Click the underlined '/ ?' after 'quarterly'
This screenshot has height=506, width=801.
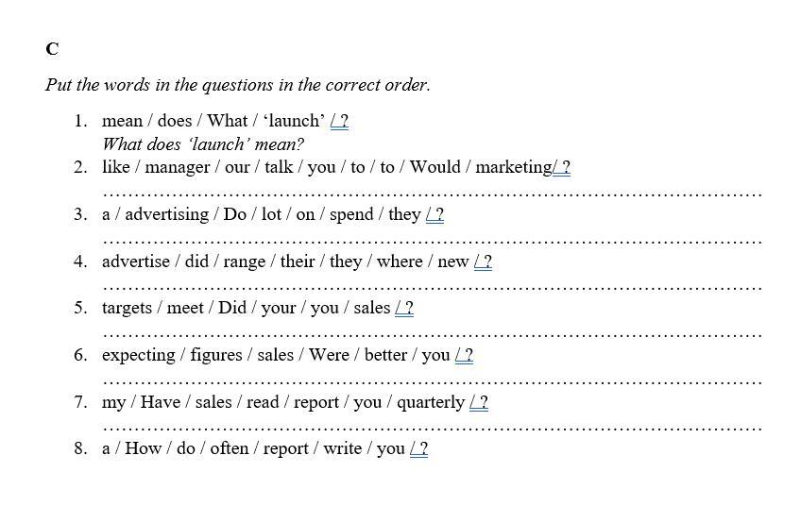479,402
